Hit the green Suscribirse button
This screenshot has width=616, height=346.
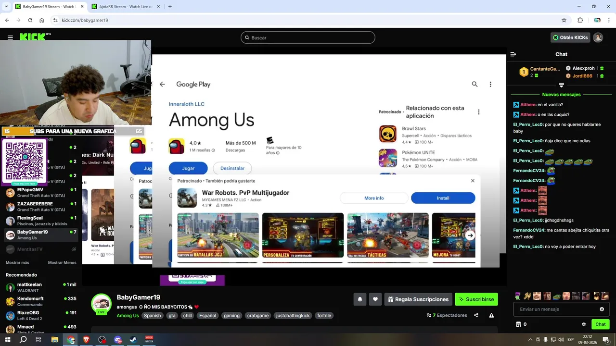(x=476, y=299)
